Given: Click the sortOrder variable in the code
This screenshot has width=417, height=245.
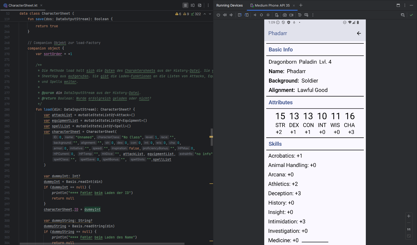Looking at the screenshot, I should (x=53, y=54).
